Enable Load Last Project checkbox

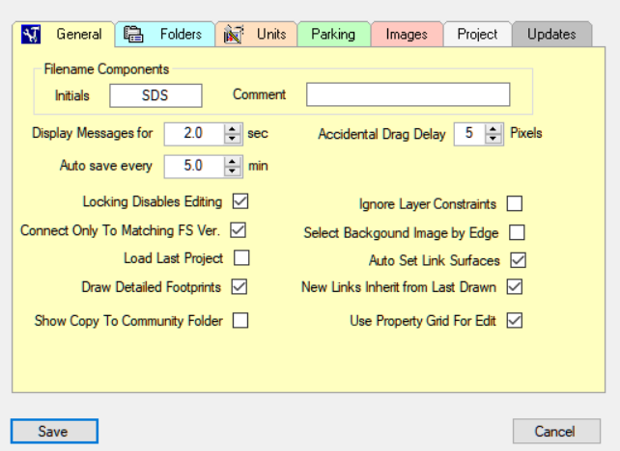tap(241, 258)
